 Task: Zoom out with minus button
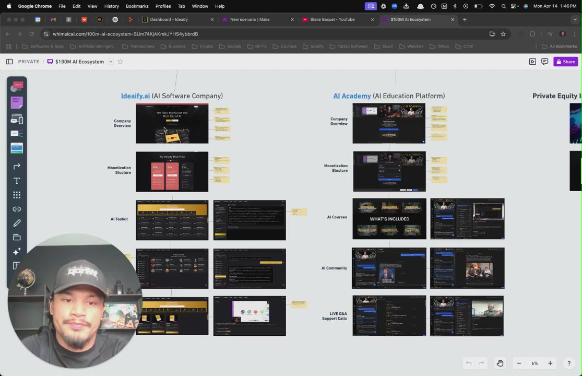pyautogui.click(x=519, y=363)
